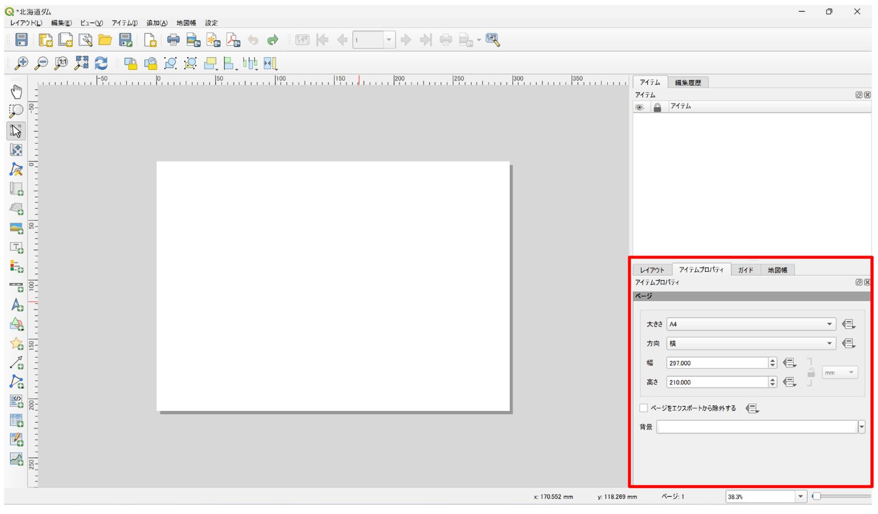Switch to the レイアウト properties tab
The width and height of the screenshot is (878, 514).
click(652, 270)
